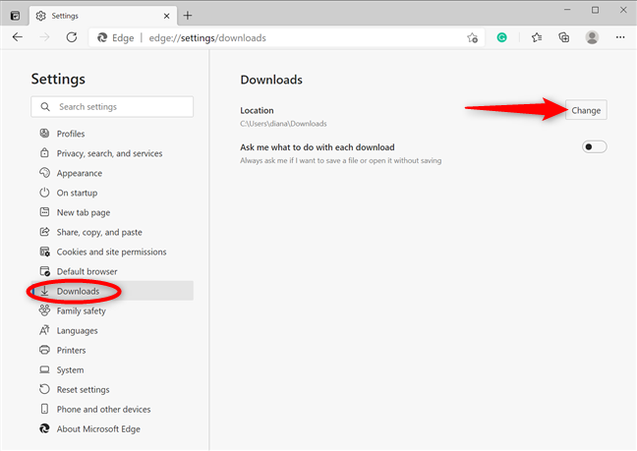Open Printers settings
The width and height of the screenshot is (637, 451).
[112, 351]
